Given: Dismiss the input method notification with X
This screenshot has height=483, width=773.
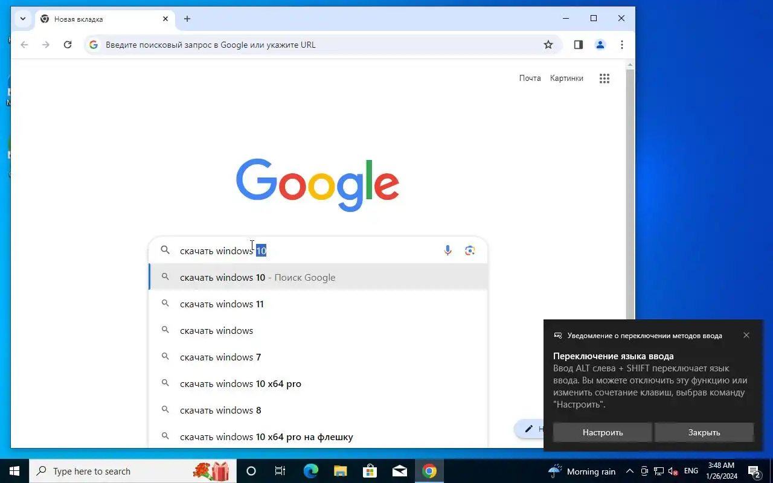Looking at the screenshot, I should 746,335.
